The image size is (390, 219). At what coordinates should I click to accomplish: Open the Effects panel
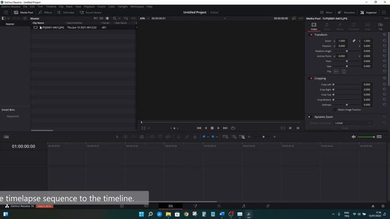(x=45, y=12)
